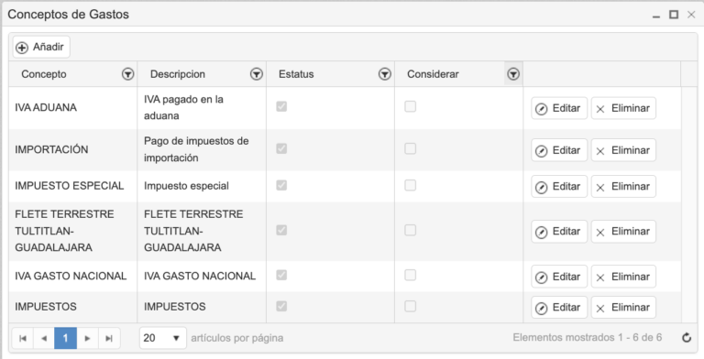Sort by the Concepto column header
Viewport: 704px width, 359px height.
click(x=44, y=74)
